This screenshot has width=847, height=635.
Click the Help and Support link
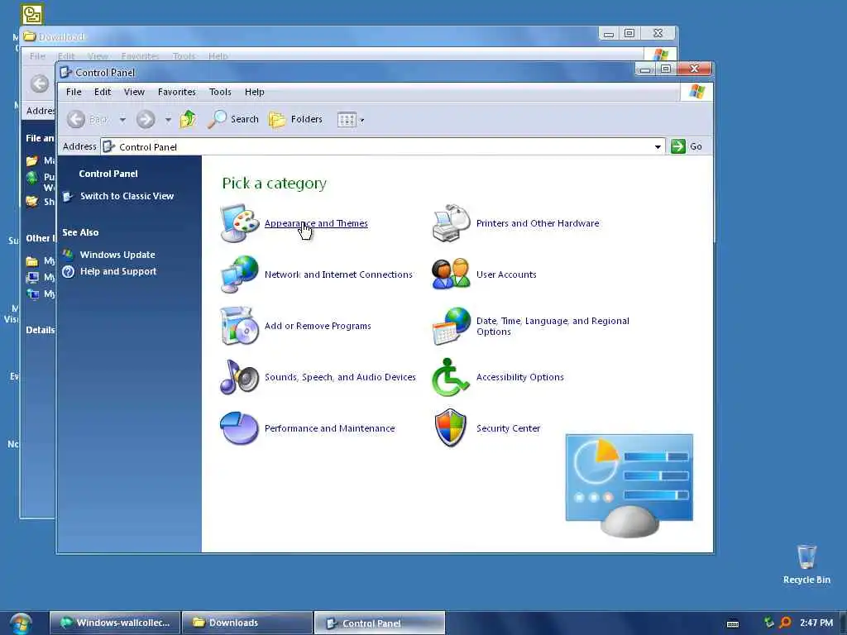point(118,271)
